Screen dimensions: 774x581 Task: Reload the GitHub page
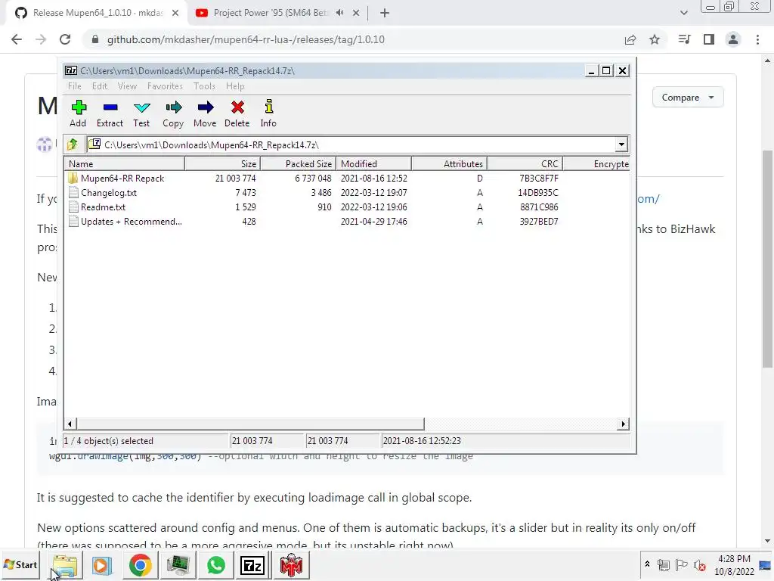click(x=65, y=39)
